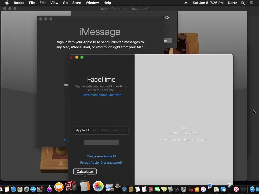Open Stickies from the dock
Viewport: 259px width, 194px height.
point(164,189)
